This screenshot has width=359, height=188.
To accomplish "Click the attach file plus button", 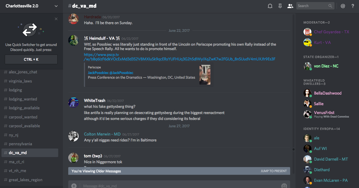I will (x=74, y=186).
